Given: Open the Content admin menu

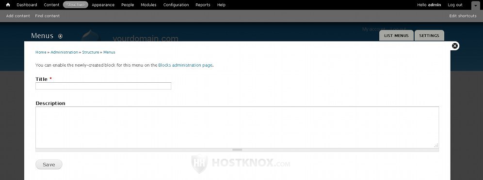Looking at the screenshot, I should [x=51, y=5].
